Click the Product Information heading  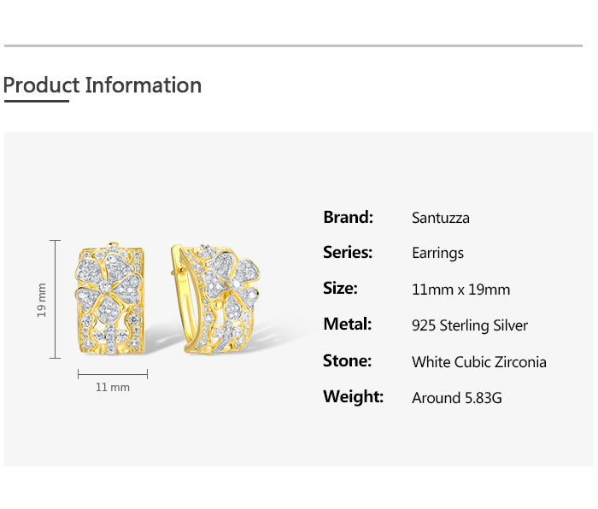click(x=103, y=85)
